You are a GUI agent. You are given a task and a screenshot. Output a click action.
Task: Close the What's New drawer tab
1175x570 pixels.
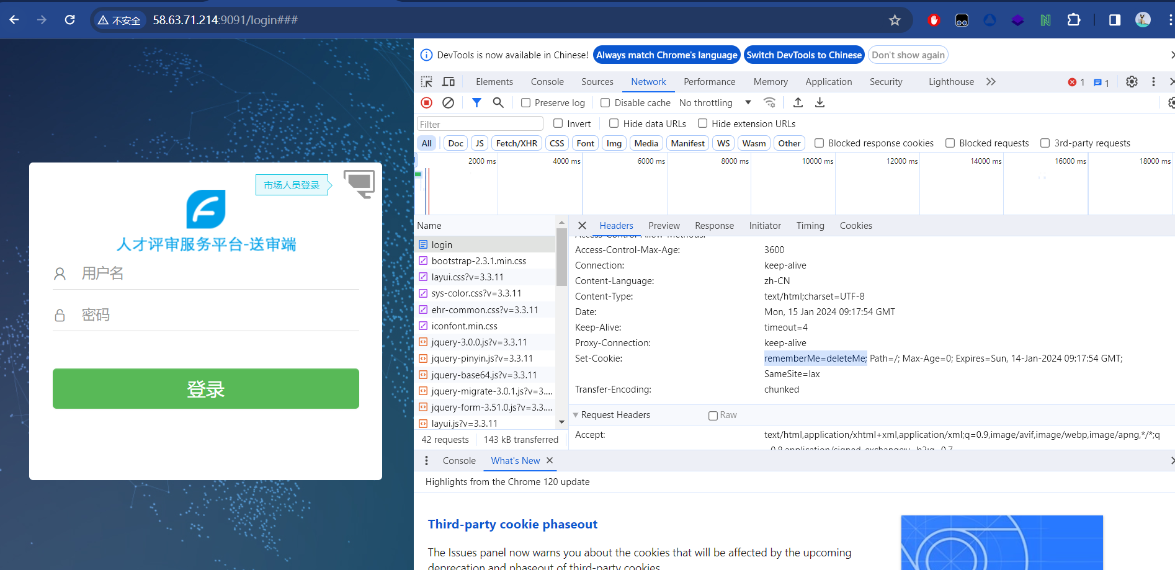pyautogui.click(x=550, y=460)
